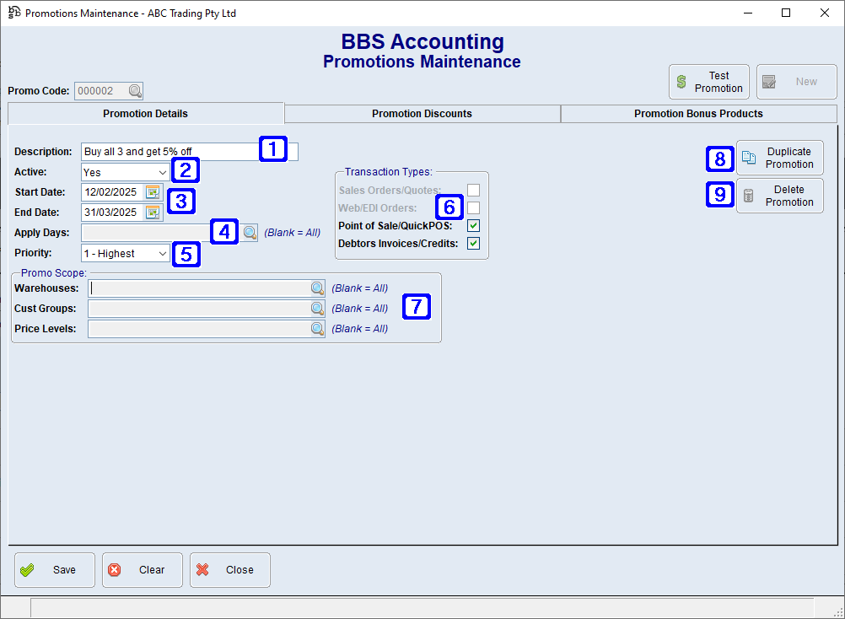845x619 pixels.
Task: Open the End Date calendar picker
Action: coord(153,213)
